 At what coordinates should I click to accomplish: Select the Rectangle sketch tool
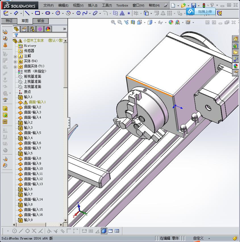[x=37, y=13]
